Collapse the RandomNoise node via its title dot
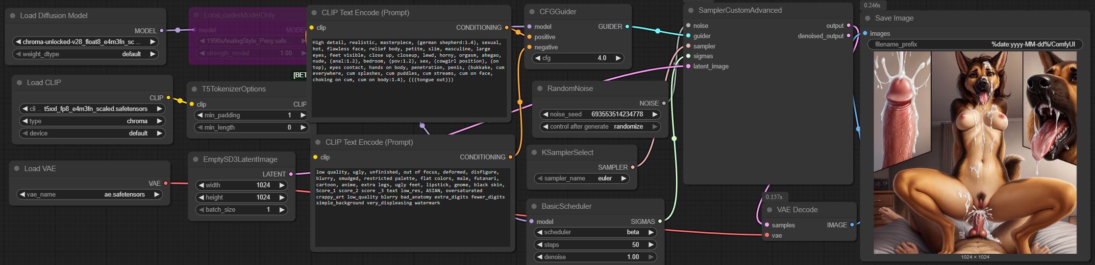The image size is (1095, 265). click(x=540, y=88)
